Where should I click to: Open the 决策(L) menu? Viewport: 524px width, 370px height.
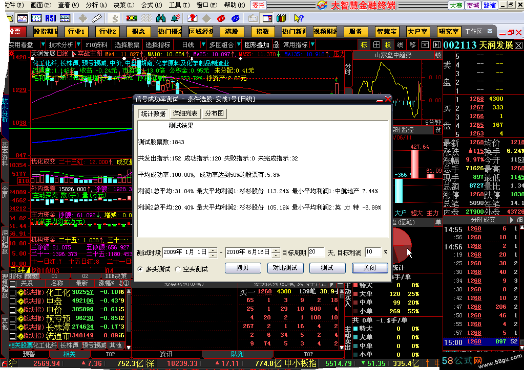point(123,5)
